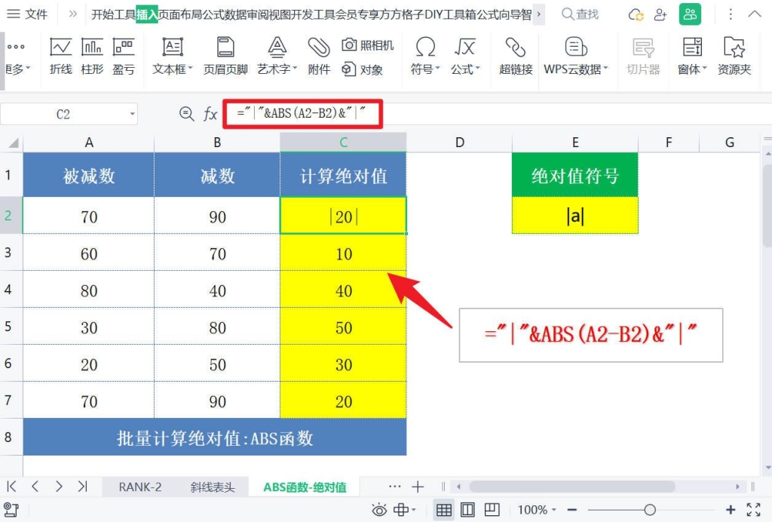Open the resource folder (资源夹)

734,56
